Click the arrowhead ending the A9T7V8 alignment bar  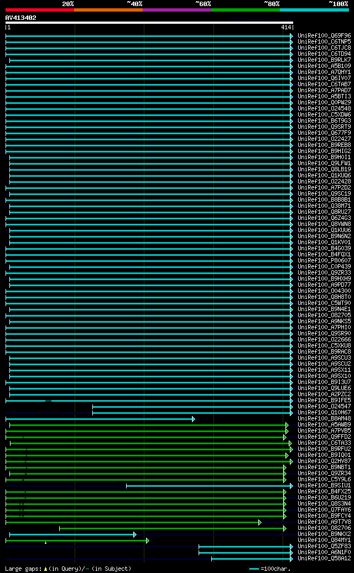point(260,522)
